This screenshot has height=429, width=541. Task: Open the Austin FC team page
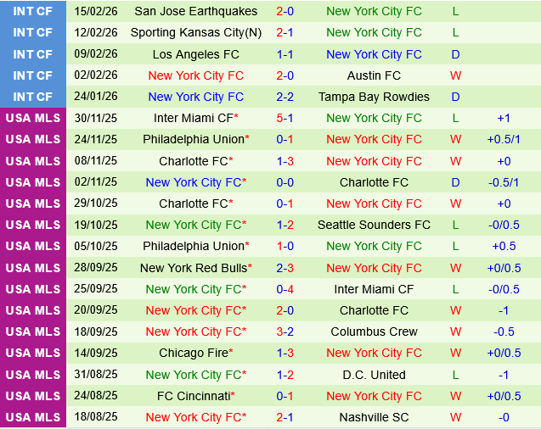point(374,75)
